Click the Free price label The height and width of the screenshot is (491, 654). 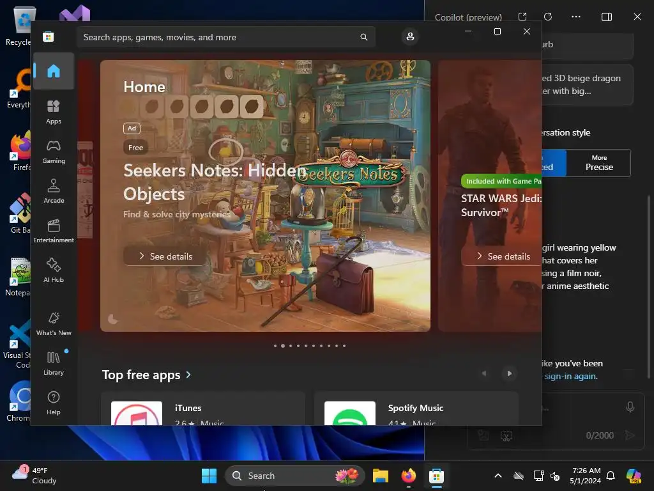135,148
